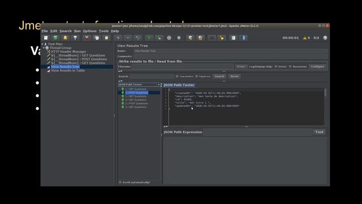Click in the Comments input field
The height and width of the screenshot is (204, 362).
click(x=231, y=56)
